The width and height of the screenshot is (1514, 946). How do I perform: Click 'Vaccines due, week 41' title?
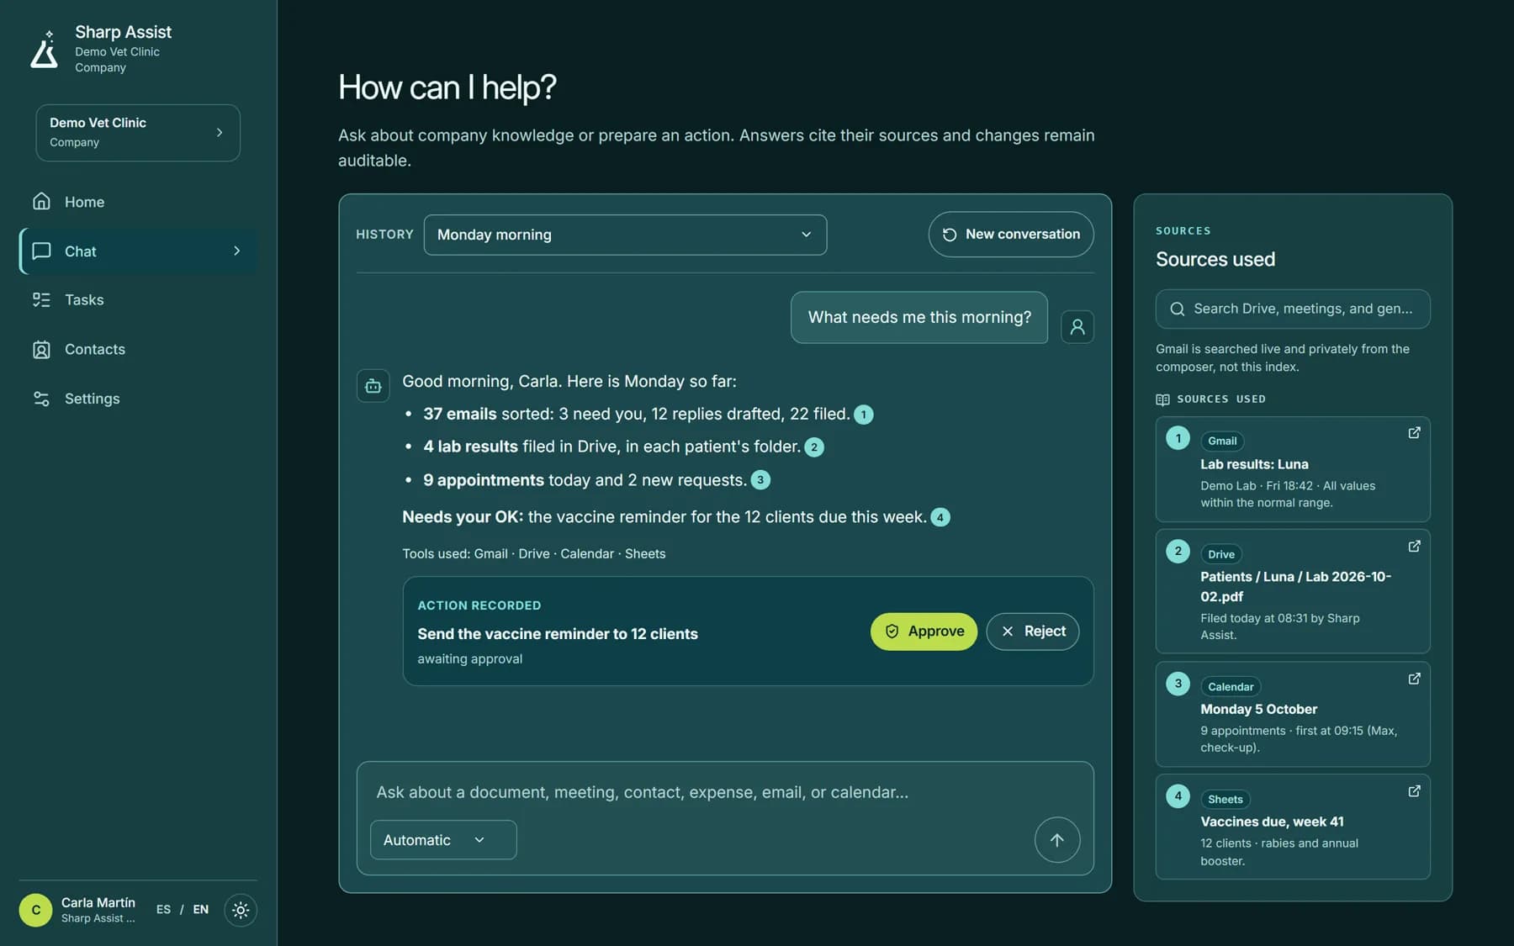point(1272,822)
